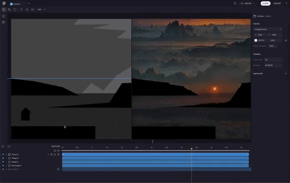Add a new layout grid
The height and width of the screenshot is (183, 290).
tap(286, 73)
